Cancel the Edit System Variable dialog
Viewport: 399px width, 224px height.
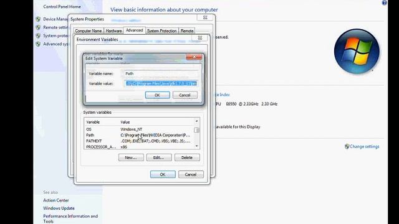(x=185, y=95)
